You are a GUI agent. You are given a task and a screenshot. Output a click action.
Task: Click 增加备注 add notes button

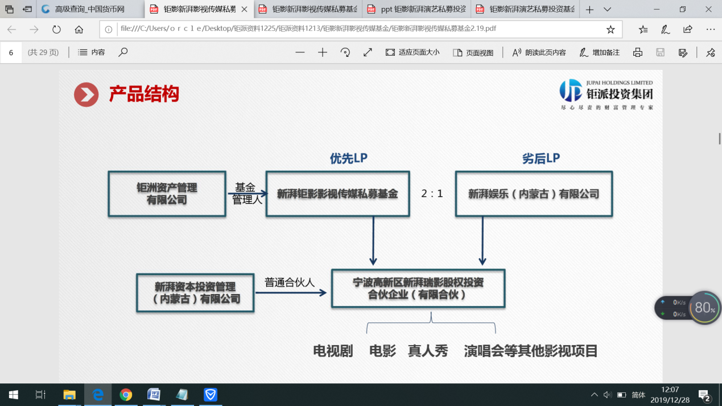click(x=599, y=52)
